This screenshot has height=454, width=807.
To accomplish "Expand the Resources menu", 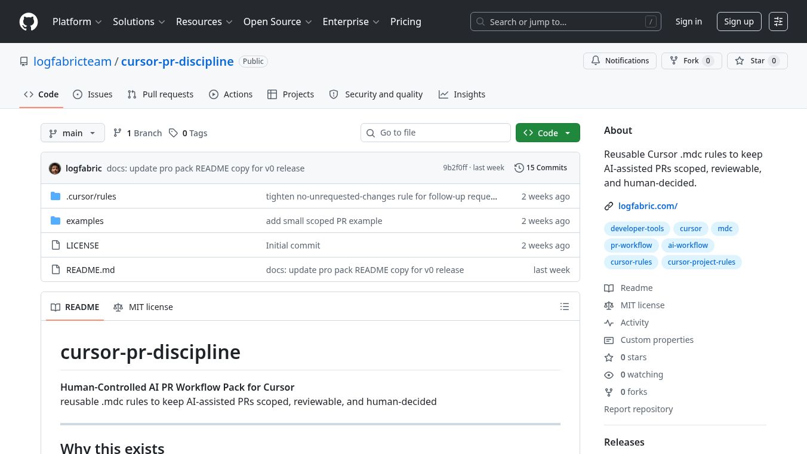I will tap(204, 22).
